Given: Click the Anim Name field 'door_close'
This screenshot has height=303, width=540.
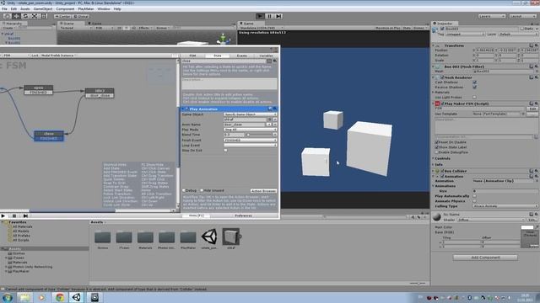Looking at the screenshot, I should coord(245,125).
